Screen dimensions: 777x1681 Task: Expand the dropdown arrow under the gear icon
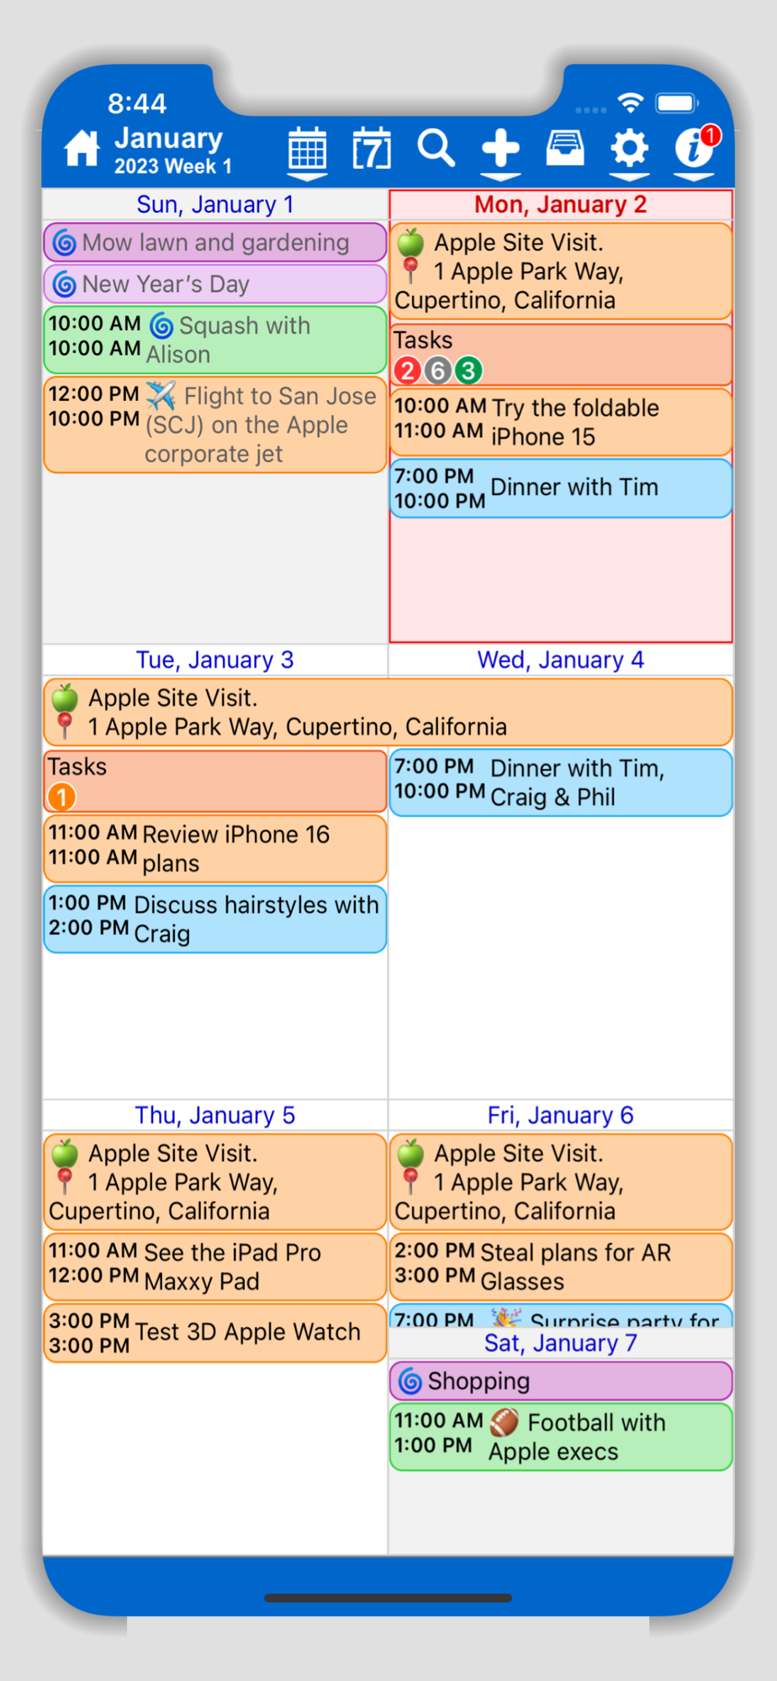[629, 177]
